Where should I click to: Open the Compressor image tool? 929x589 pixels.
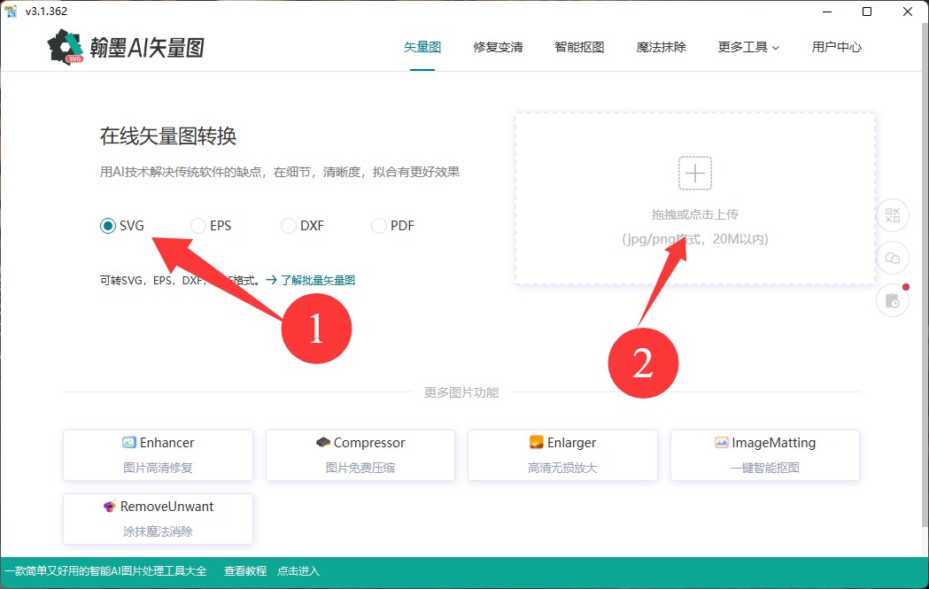[360, 454]
